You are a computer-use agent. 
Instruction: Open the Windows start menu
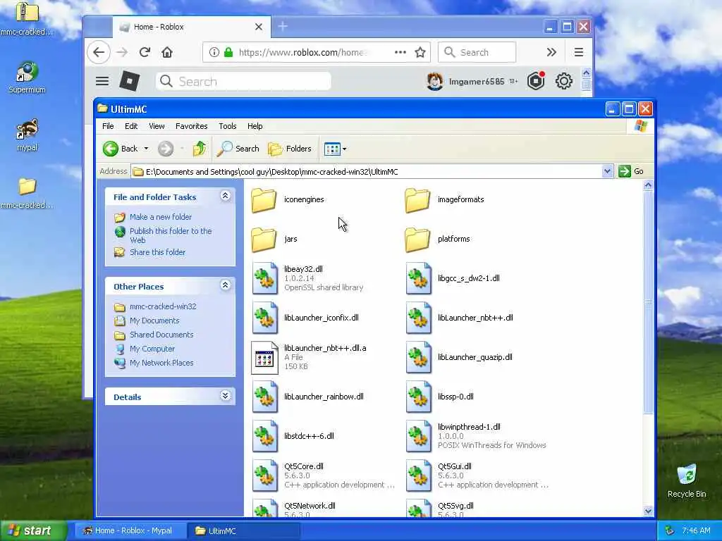(x=33, y=531)
